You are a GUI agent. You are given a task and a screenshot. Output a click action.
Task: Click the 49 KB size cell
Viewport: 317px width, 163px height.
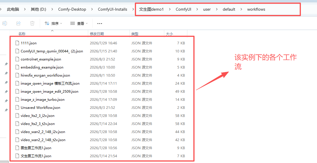click(180, 92)
